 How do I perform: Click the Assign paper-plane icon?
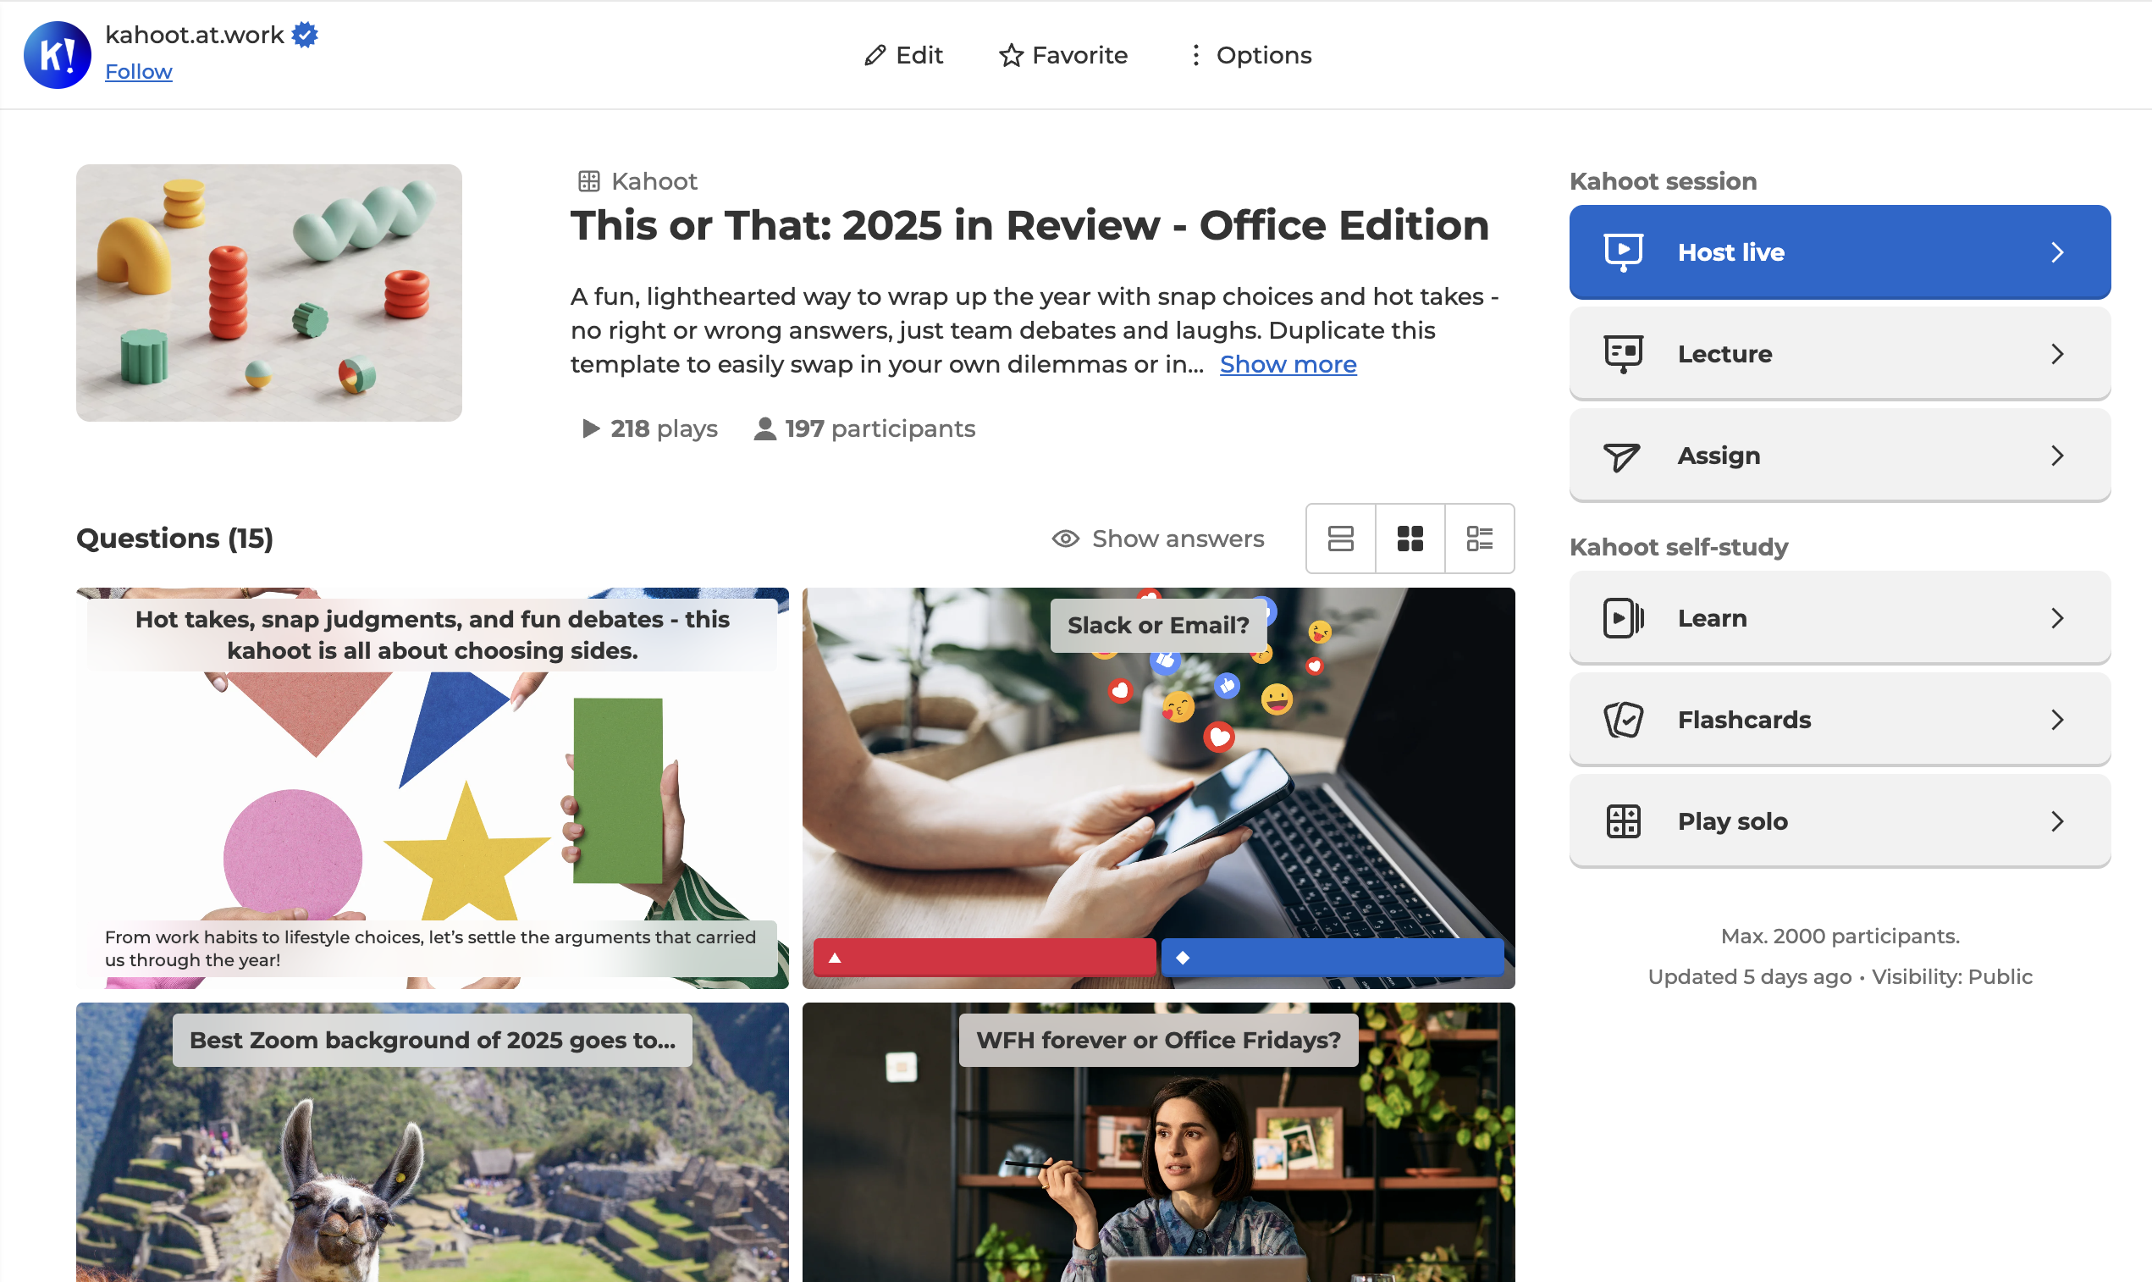coord(1621,456)
